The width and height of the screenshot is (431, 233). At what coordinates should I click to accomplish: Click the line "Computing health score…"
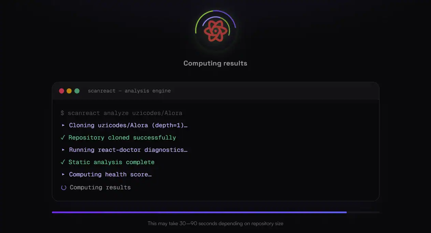(x=110, y=174)
